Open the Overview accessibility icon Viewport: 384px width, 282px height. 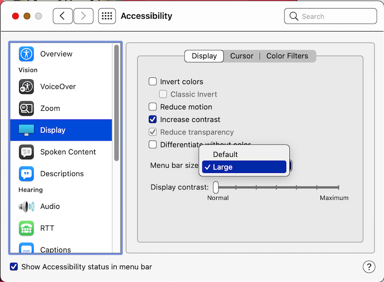click(x=26, y=54)
